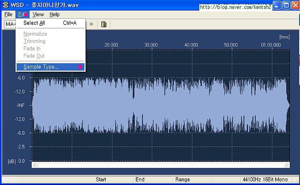The image size is (300, 185).
Task: Click the 01:00.000 time ruler label
Action: pos(271,45)
